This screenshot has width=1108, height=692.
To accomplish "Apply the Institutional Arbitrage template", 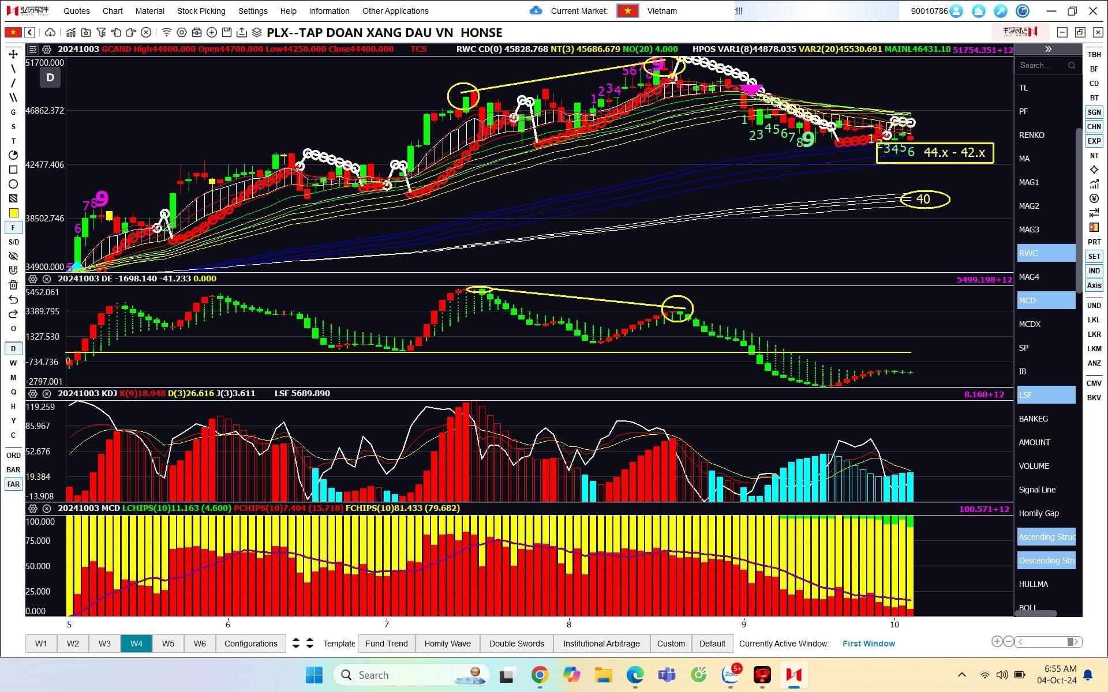I will [601, 643].
